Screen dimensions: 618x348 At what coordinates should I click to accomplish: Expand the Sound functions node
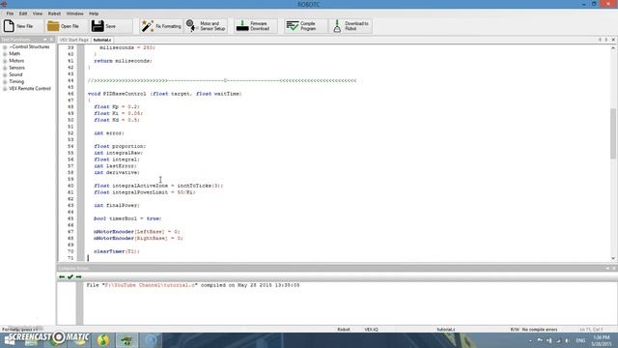(x=5, y=74)
